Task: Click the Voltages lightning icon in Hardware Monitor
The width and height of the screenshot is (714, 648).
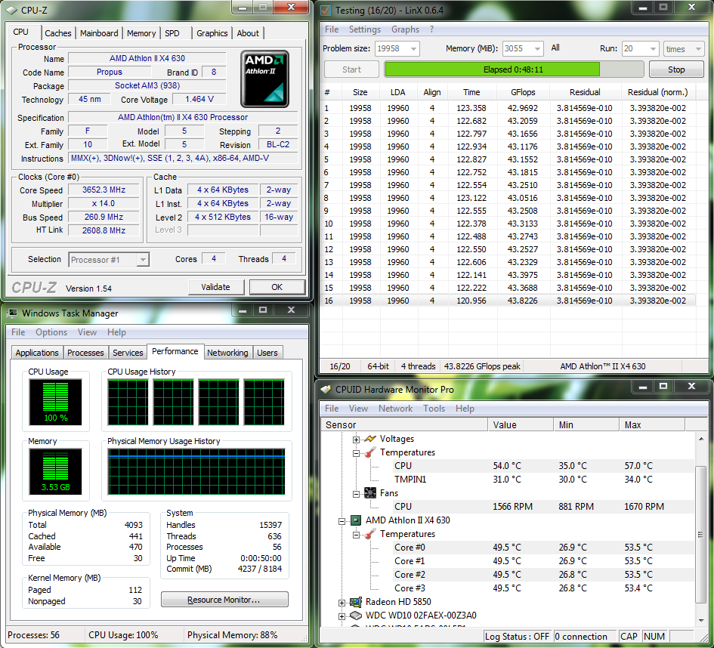Action: 370,439
